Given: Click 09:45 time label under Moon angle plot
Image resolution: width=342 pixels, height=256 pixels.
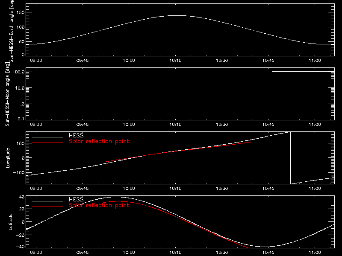Looking at the screenshot, I should pos(83,125).
